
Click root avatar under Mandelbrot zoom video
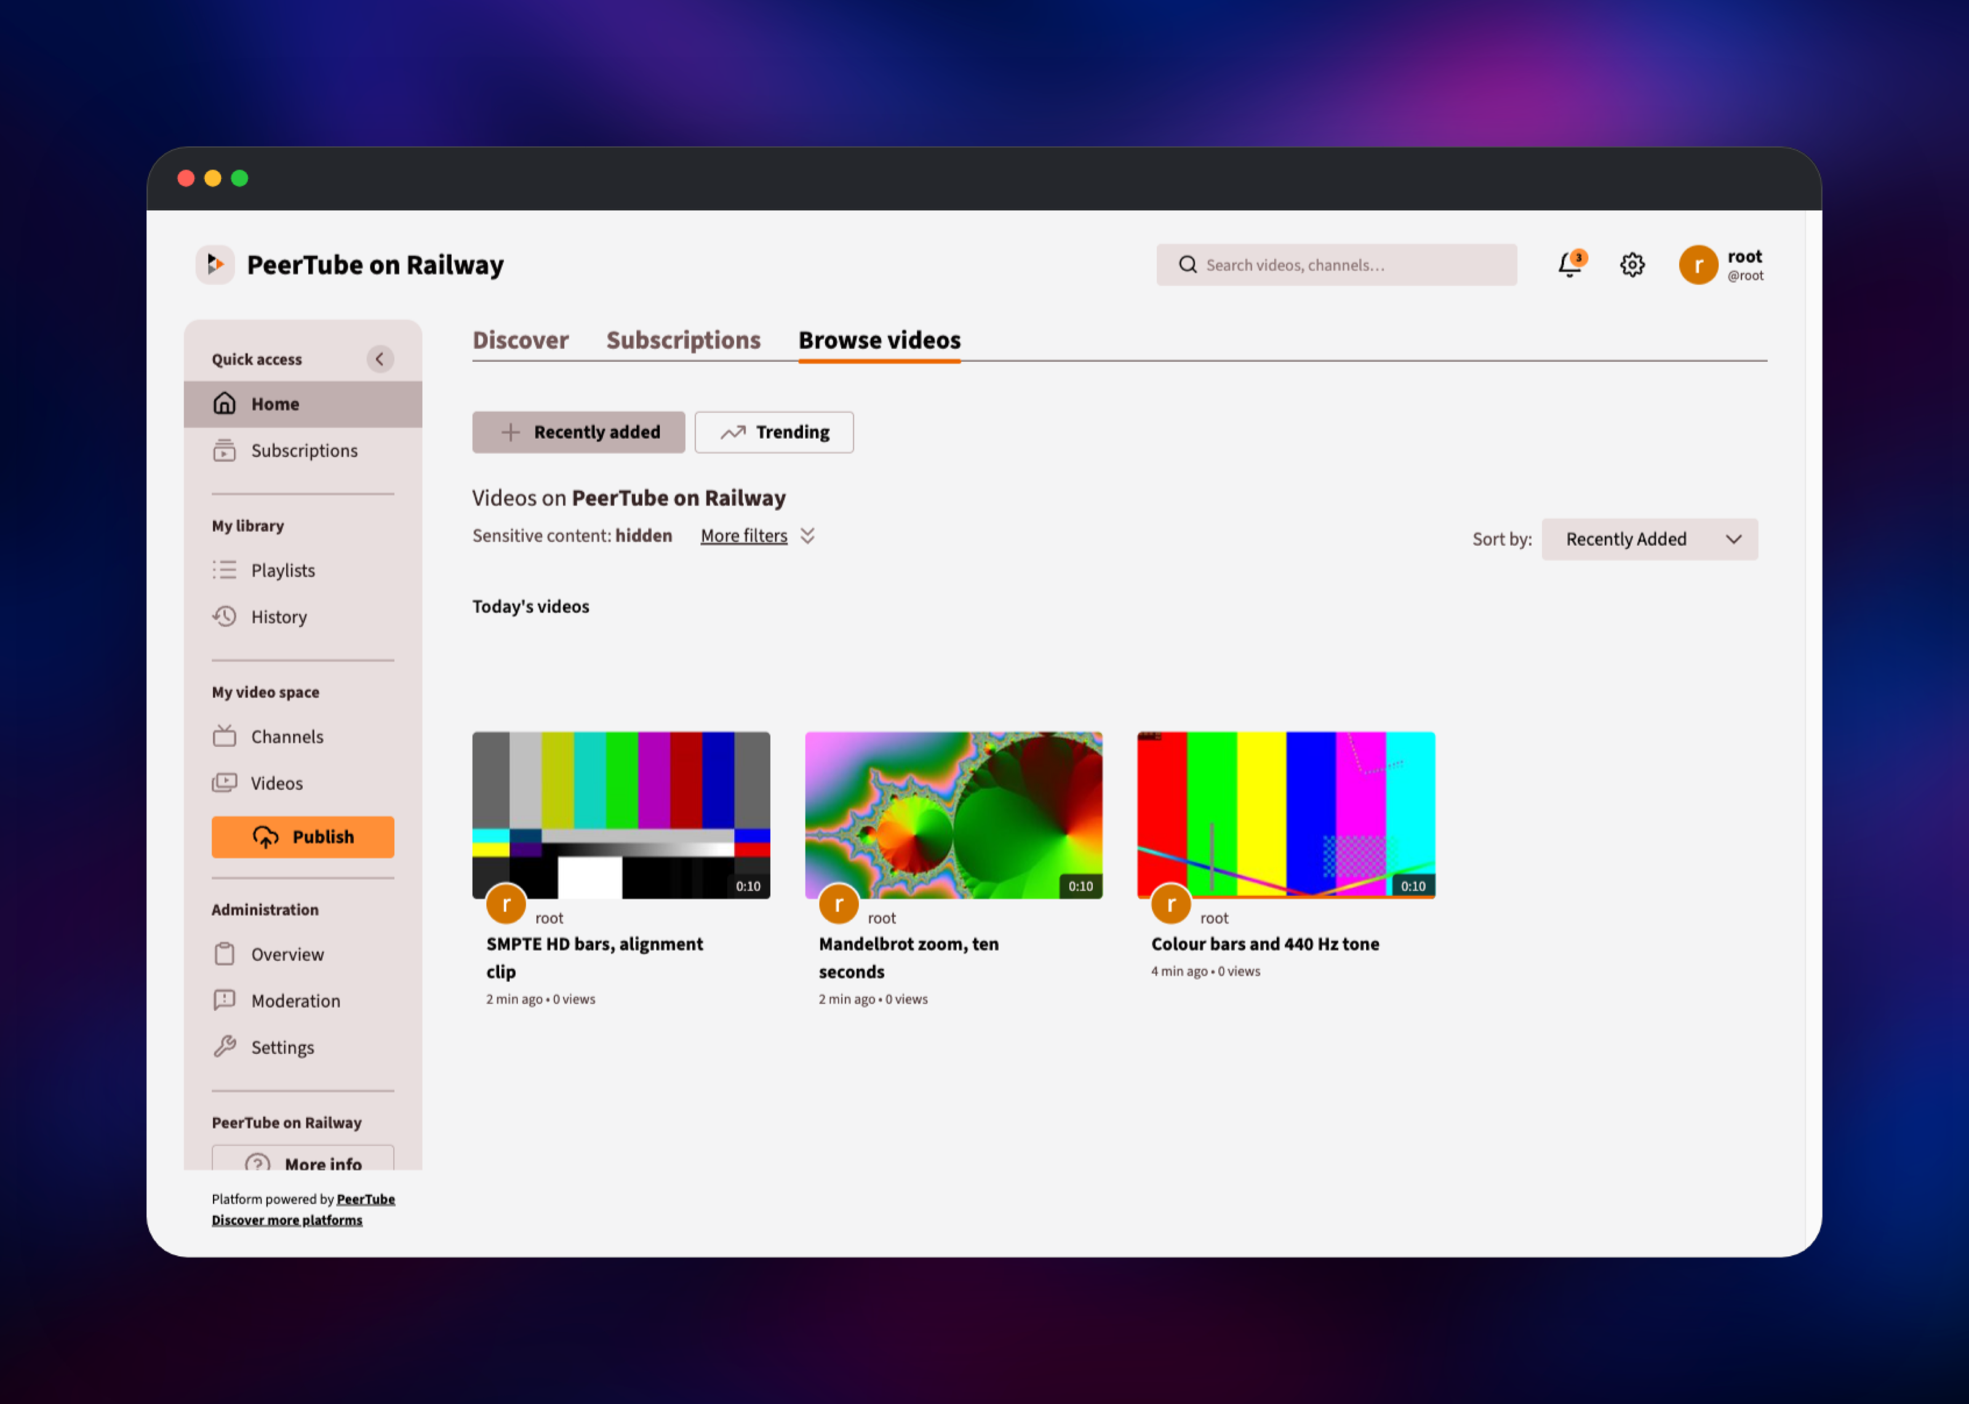(x=839, y=904)
